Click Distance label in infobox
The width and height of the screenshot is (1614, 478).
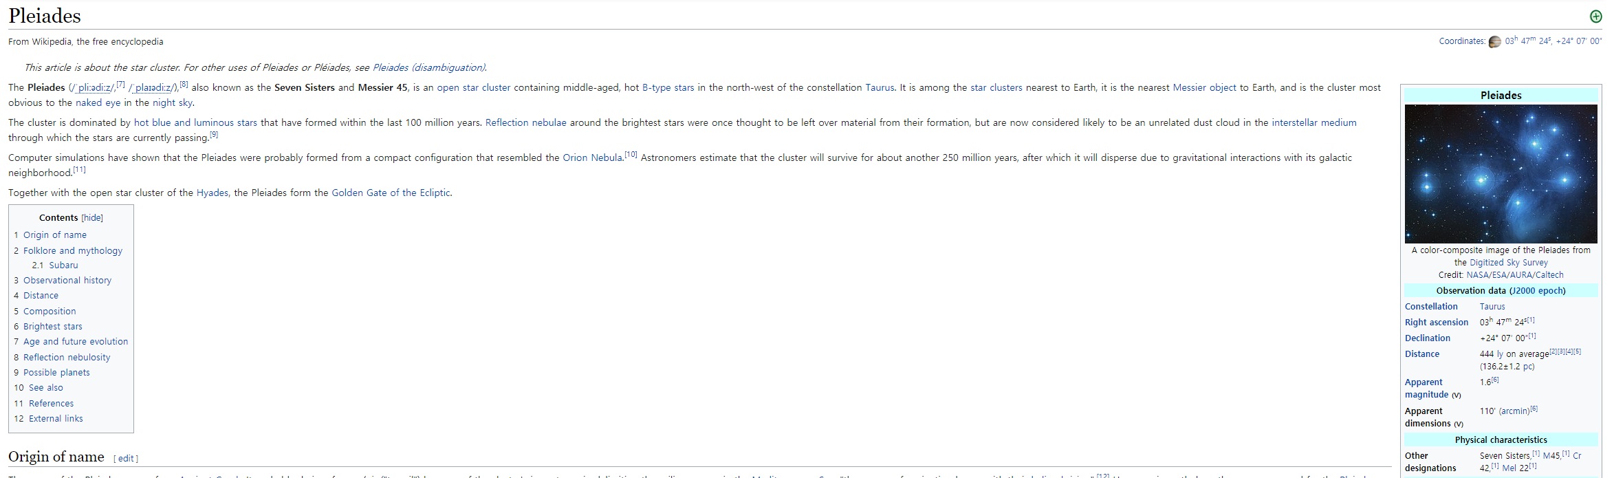tap(1422, 354)
